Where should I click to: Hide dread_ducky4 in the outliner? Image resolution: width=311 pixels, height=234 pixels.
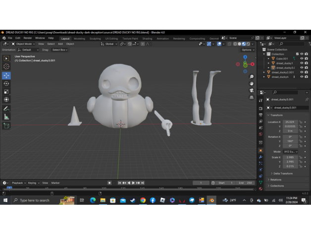[x=302, y=77]
